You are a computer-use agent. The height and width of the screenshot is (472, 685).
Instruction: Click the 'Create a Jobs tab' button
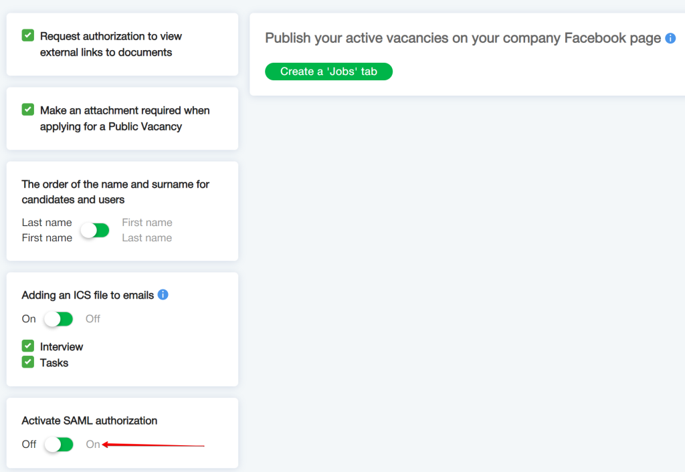coord(328,71)
